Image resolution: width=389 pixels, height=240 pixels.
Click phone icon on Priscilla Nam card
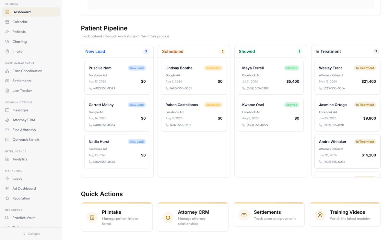[x=90, y=88]
